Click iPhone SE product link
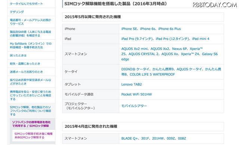 click(129, 29)
